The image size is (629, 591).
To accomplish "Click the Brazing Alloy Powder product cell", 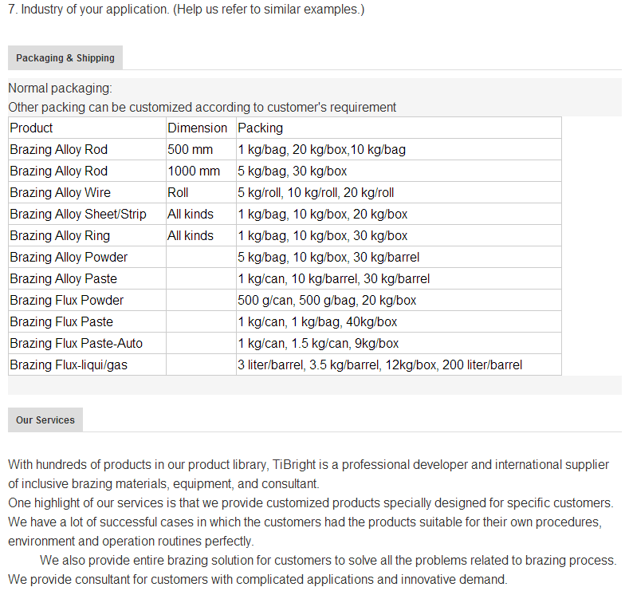I will tap(87, 257).
